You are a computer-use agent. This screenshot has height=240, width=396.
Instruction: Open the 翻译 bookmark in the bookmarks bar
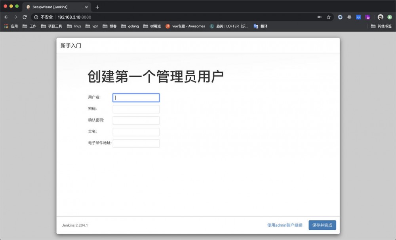[x=263, y=26]
